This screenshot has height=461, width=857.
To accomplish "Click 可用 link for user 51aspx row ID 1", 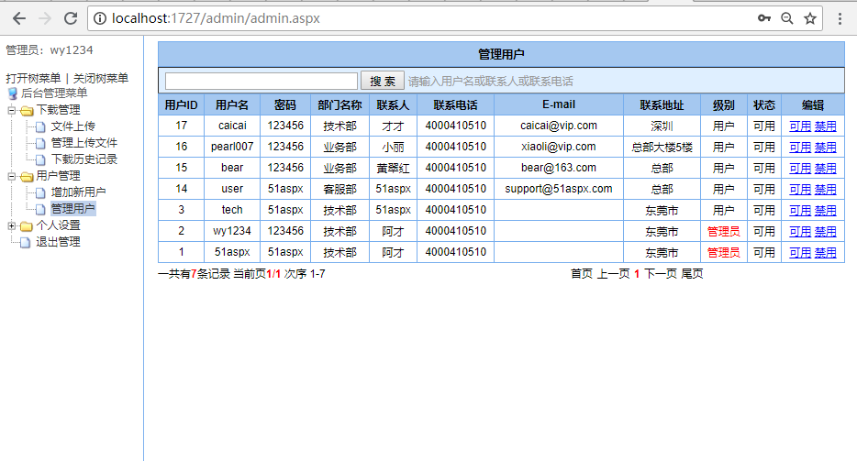I will coord(800,252).
